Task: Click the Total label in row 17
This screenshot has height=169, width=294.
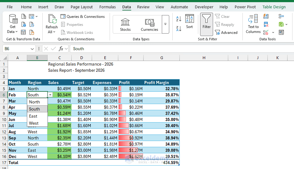Action: coord(13,163)
